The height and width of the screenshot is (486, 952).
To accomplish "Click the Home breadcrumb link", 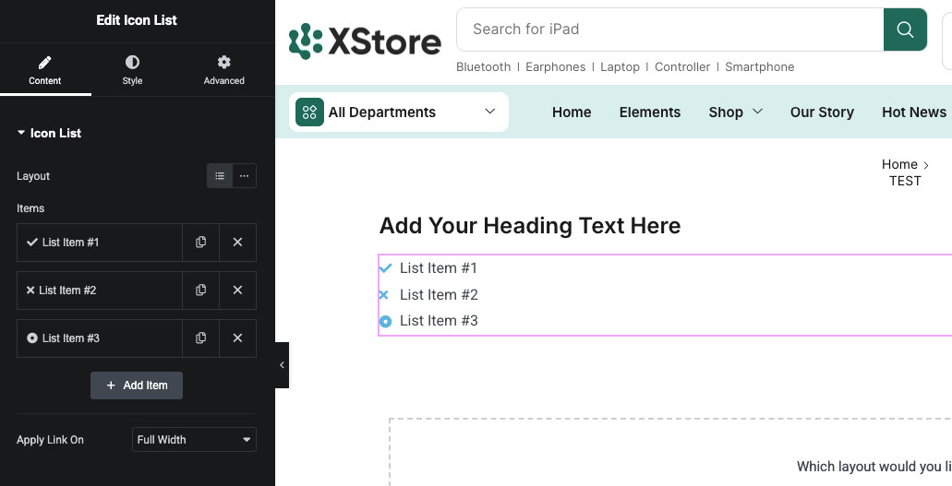I will coord(899,164).
